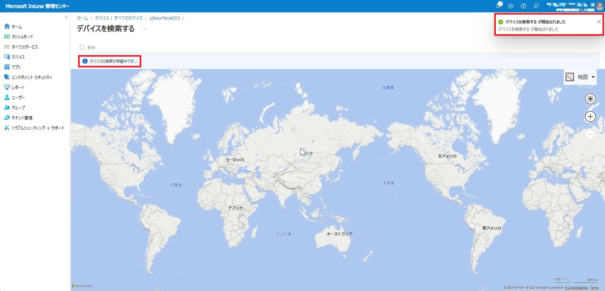Go to ホーム in the sidebar
Image resolution: width=605 pixels, height=291 pixels.
click(17, 27)
